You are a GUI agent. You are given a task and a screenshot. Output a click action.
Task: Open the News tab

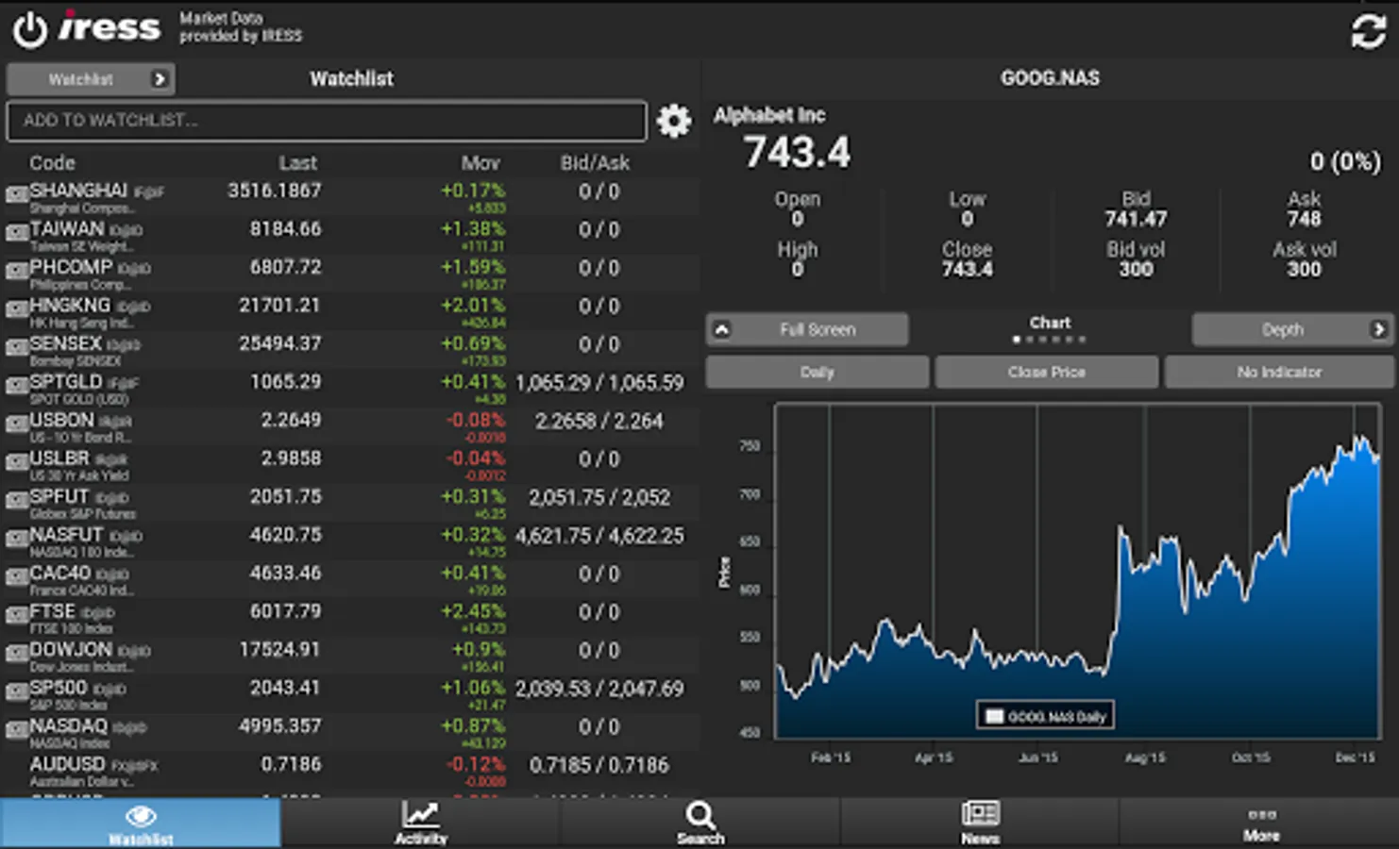tap(980, 823)
